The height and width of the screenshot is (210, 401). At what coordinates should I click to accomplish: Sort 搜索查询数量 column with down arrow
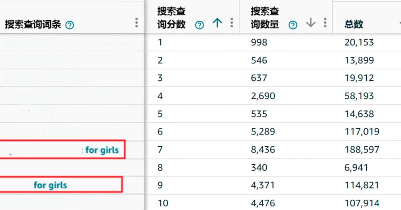coord(311,23)
